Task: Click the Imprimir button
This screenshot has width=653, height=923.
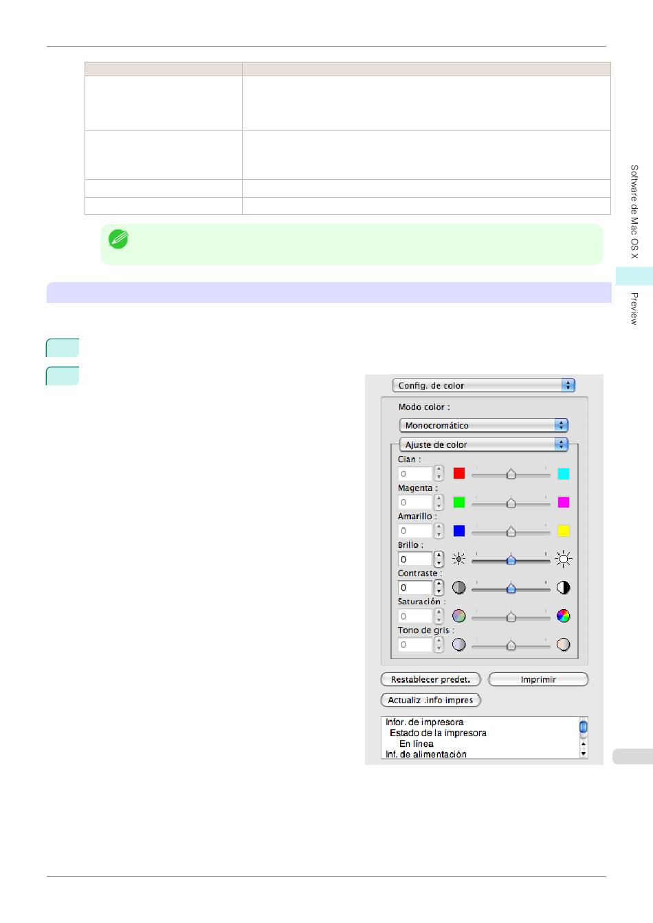Action: point(538,679)
